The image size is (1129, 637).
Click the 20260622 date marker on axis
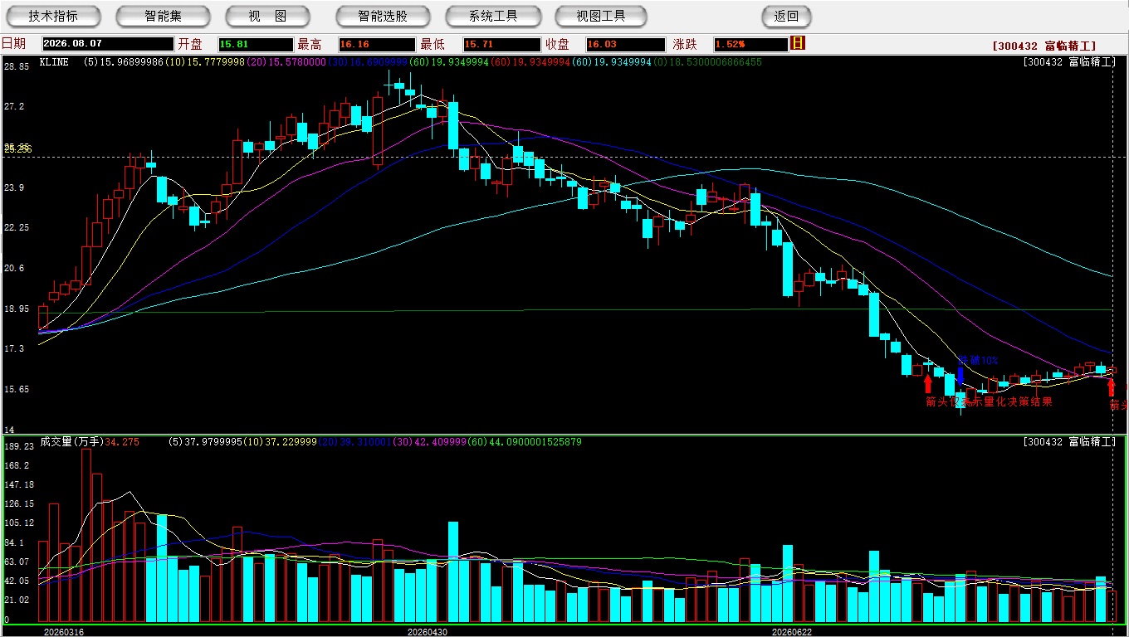791,632
